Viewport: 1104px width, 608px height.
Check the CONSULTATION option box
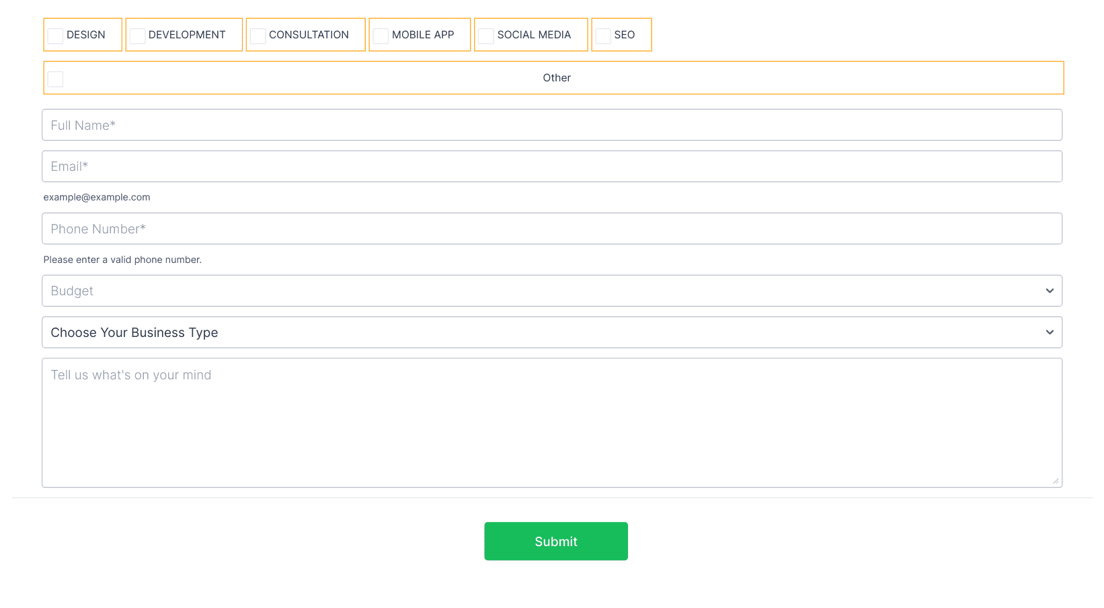[258, 36]
